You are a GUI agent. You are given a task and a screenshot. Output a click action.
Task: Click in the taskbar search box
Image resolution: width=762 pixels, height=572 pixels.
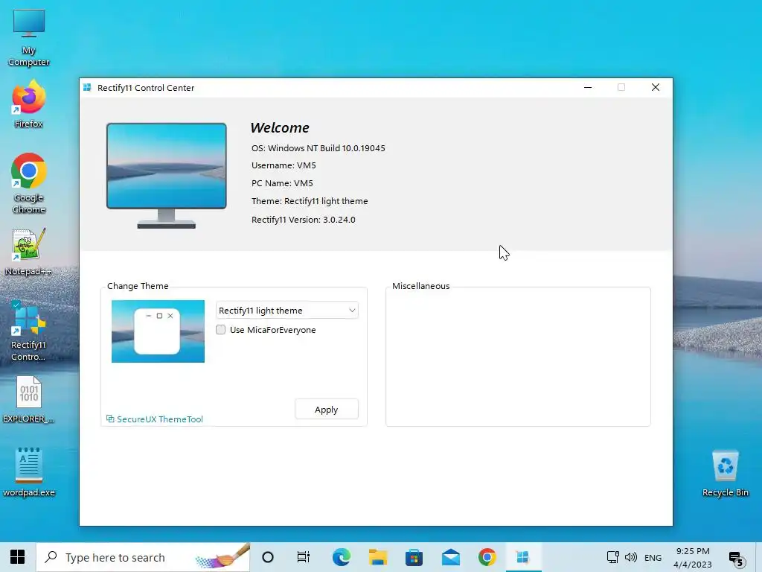(144, 557)
